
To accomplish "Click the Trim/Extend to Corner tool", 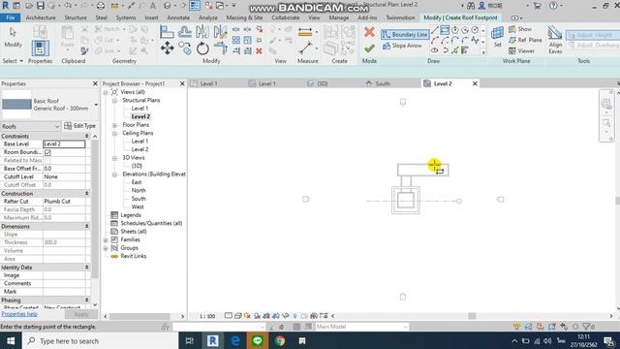I will (x=220, y=48).
